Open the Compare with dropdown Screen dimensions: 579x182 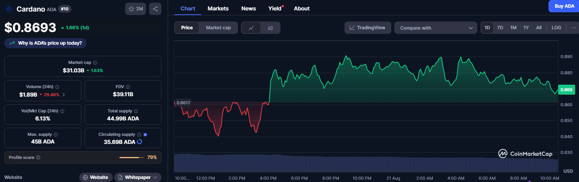(x=436, y=28)
